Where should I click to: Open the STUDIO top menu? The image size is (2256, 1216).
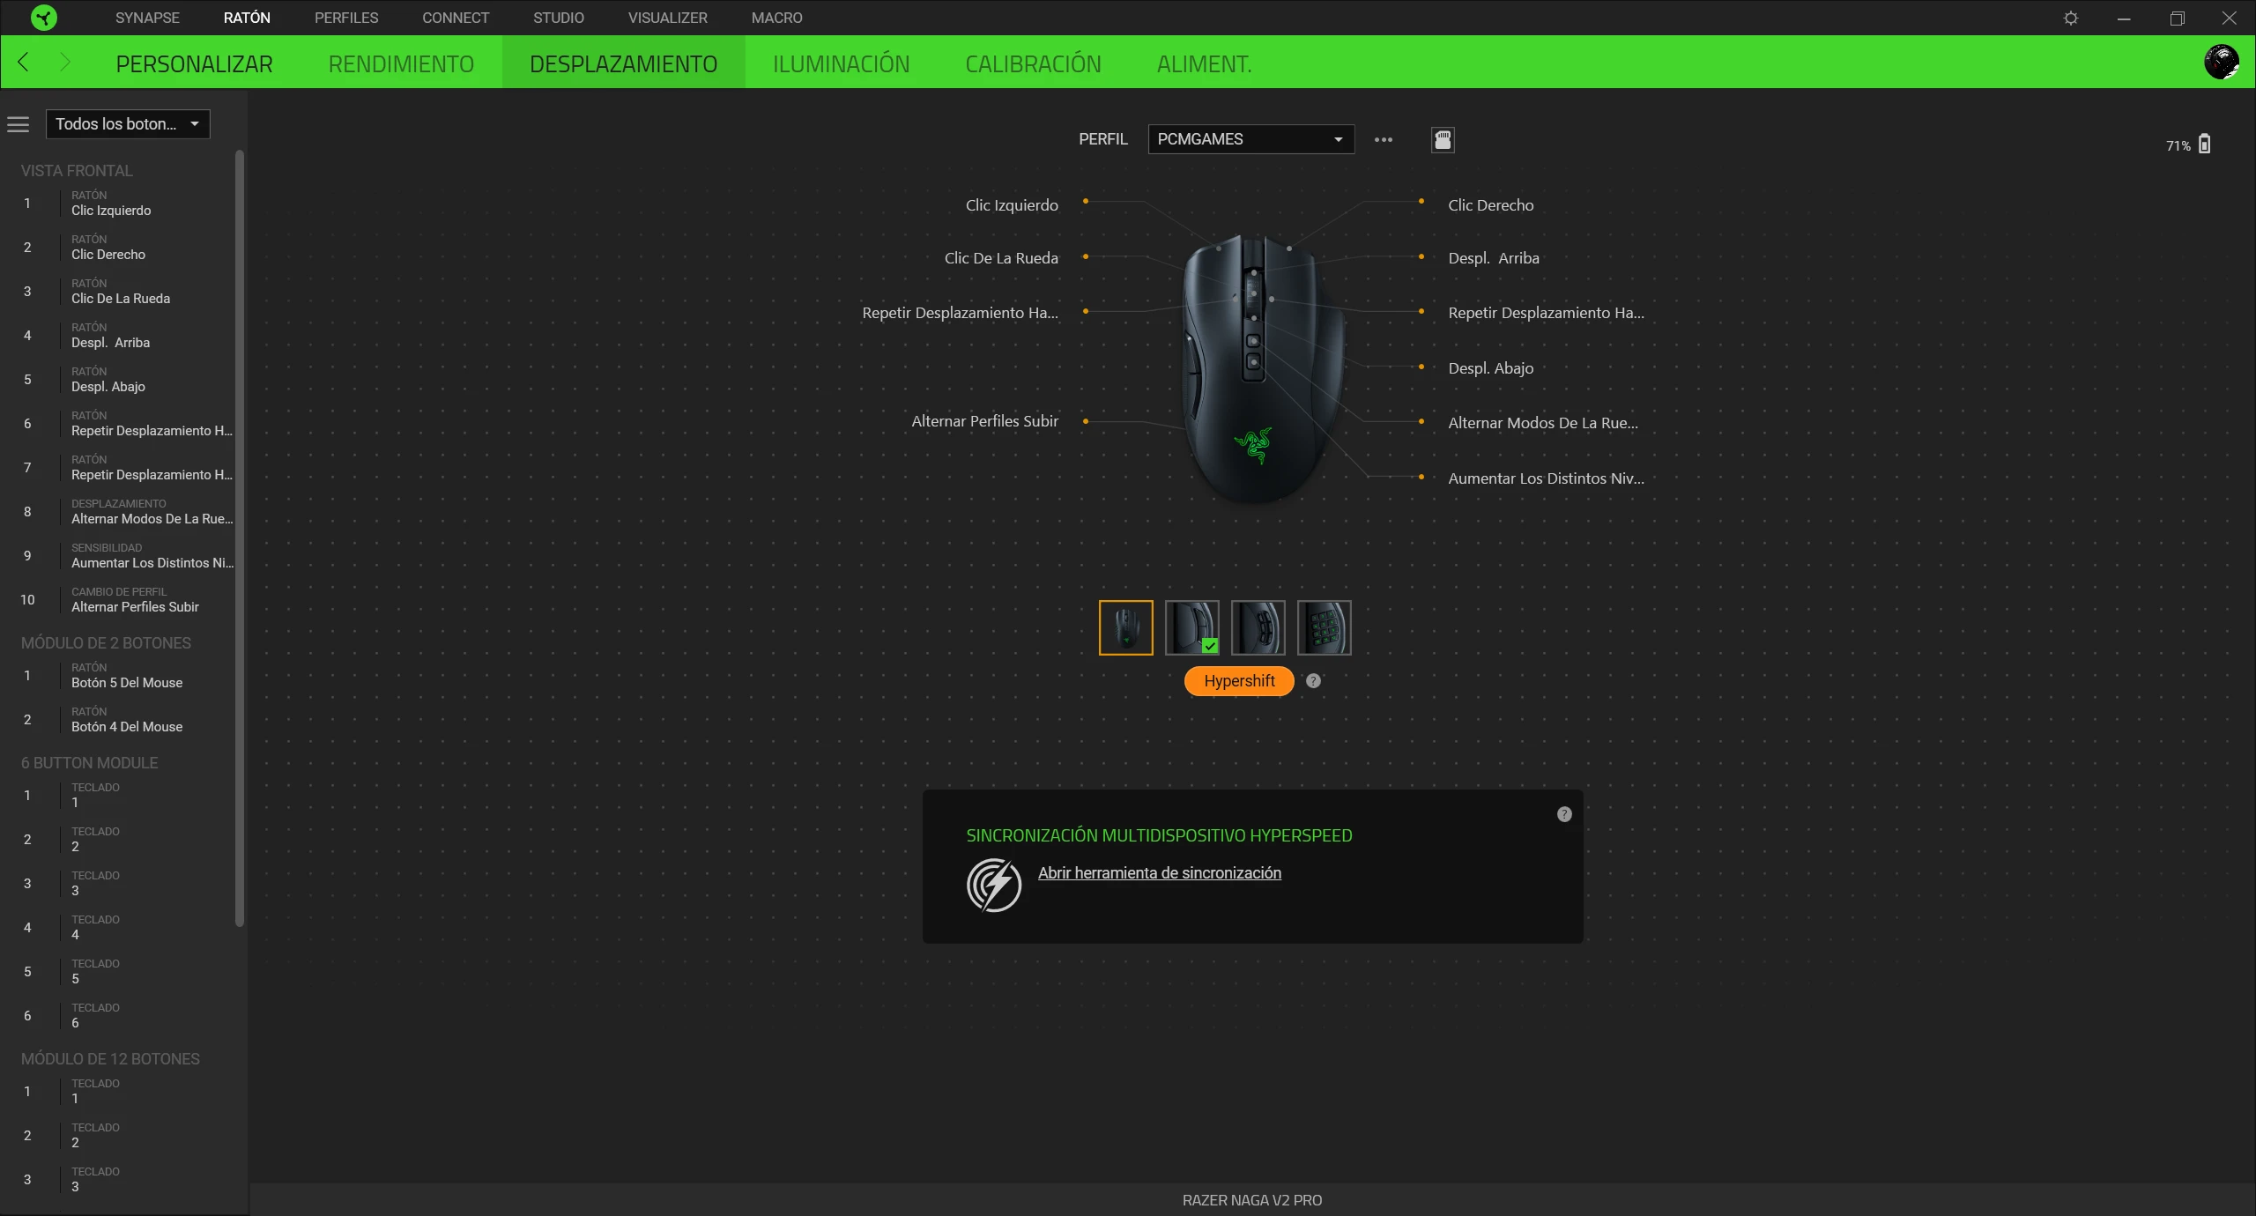[x=559, y=18]
